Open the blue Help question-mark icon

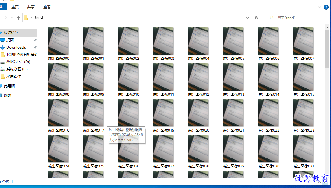(326, 7)
